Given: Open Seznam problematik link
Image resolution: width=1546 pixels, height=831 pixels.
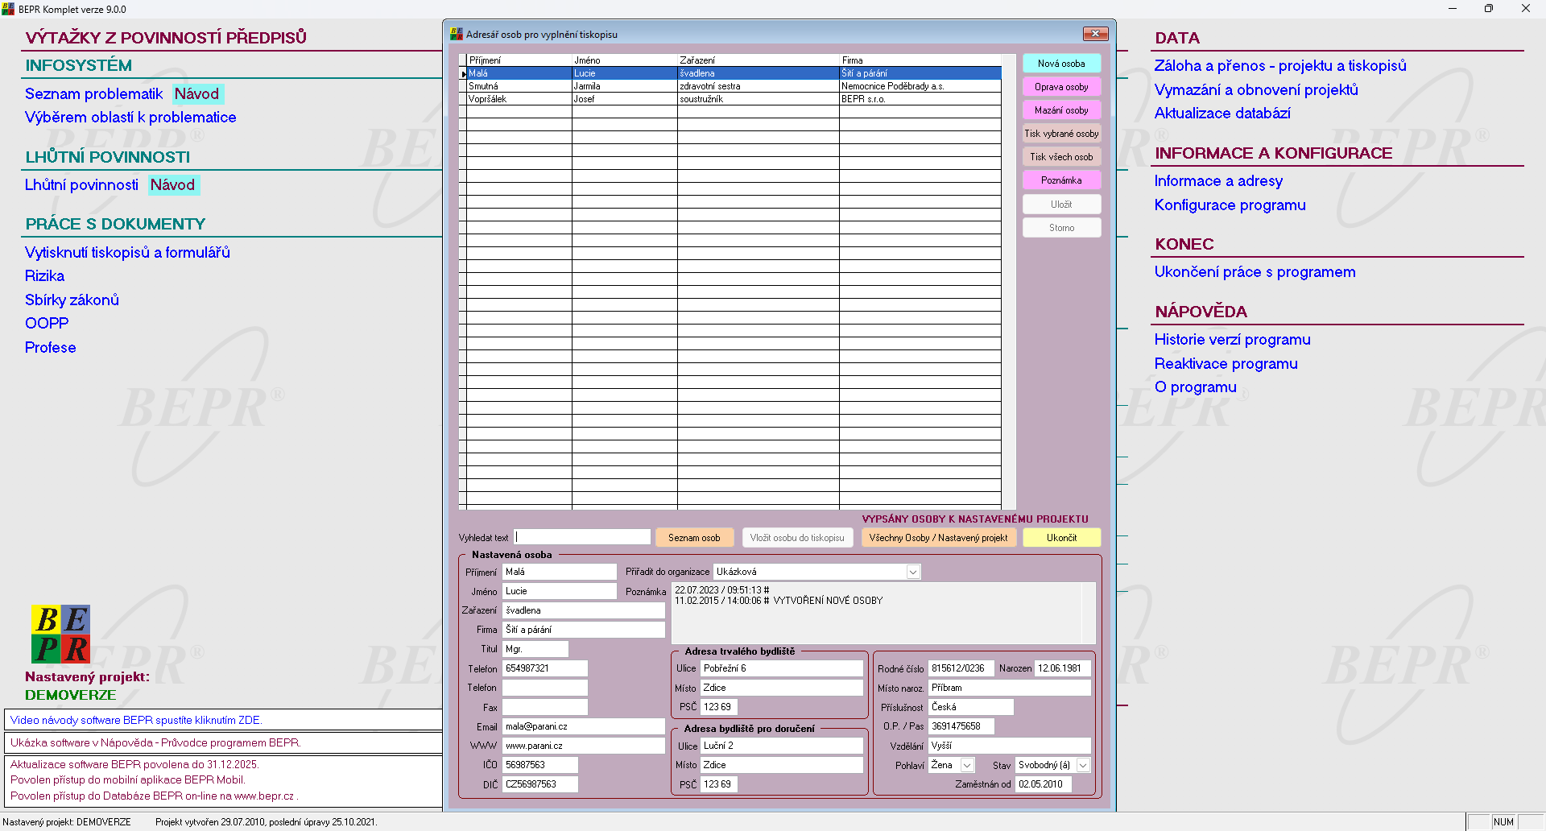Looking at the screenshot, I should pyautogui.click(x=93, y=93).
